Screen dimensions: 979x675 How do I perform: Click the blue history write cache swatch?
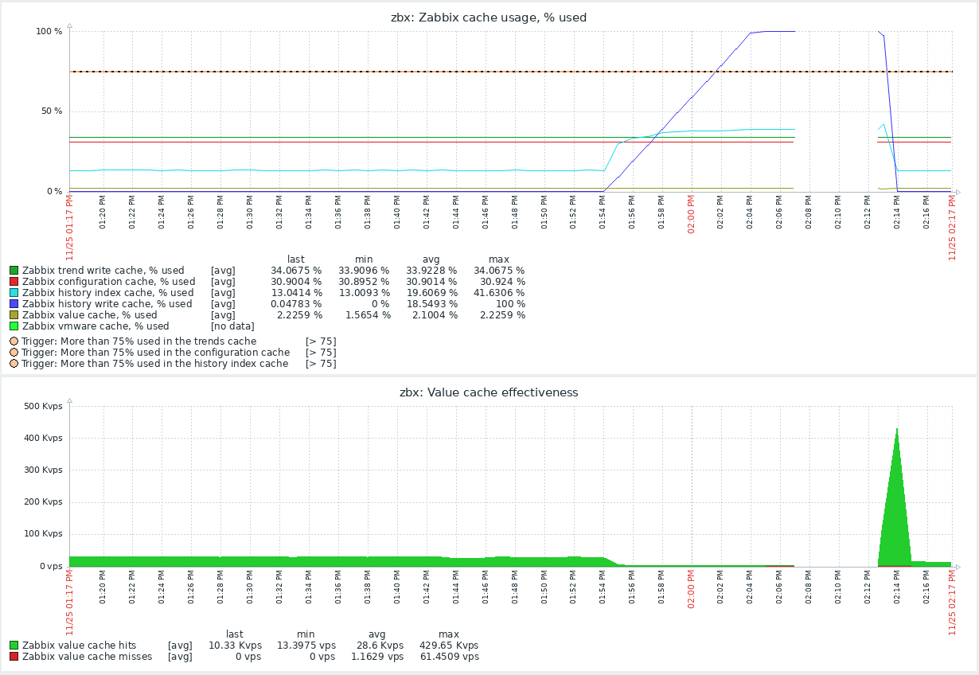(x=14, y=304)
